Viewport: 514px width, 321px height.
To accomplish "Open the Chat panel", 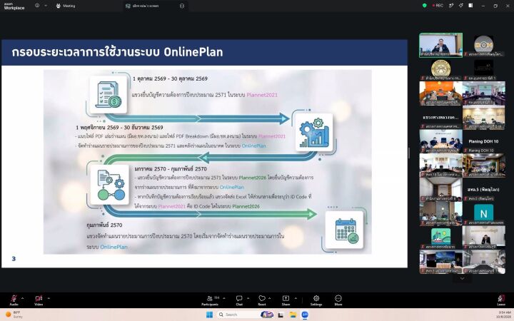I will [x=239, y=300].
